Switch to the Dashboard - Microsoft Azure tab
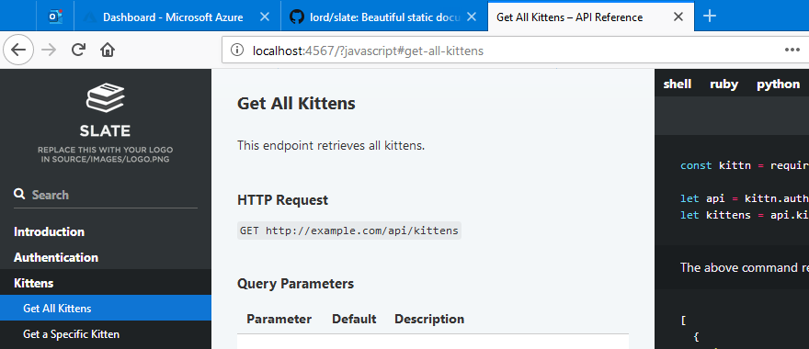This screenshot has width=809, height=349. pos(177,17)
